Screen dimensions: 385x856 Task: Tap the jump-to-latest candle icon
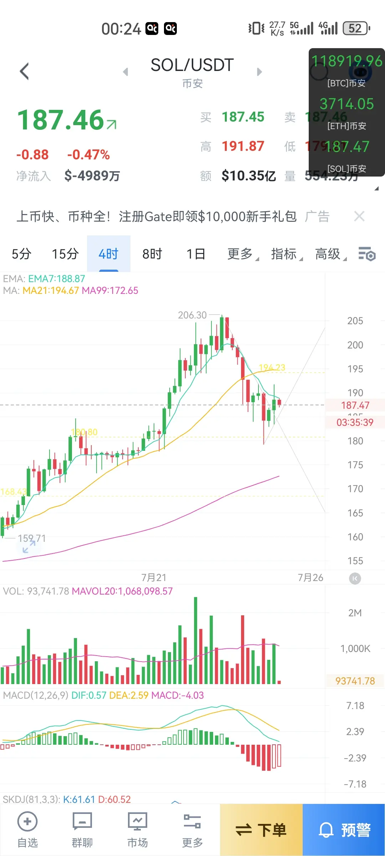tap(355, 578)
